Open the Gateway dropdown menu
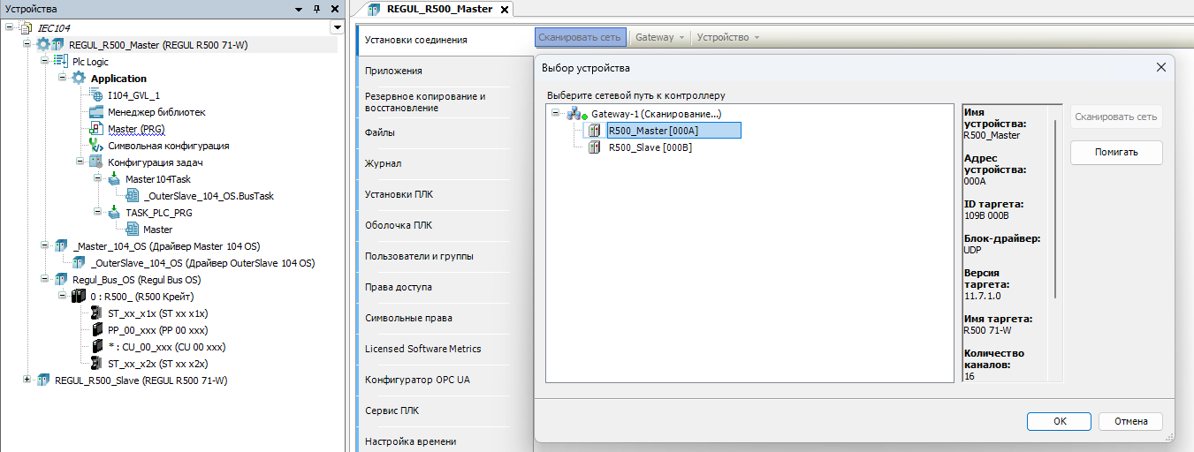This screenshot has height=452, width=1194. pos(659,37)
